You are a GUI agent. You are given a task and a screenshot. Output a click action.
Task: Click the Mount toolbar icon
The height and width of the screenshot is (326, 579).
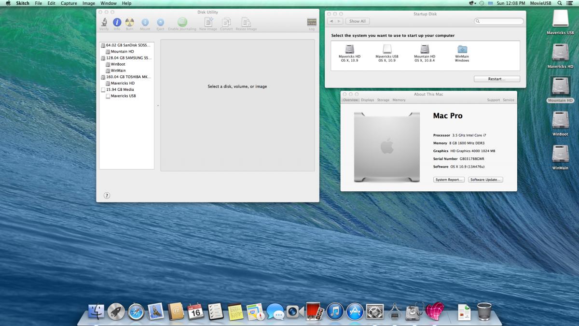tap(145, 23)
